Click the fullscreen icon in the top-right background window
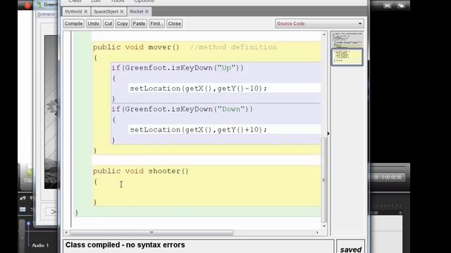Screen dimensions: 451x253 pyautogui.click(x=387, y=6)
